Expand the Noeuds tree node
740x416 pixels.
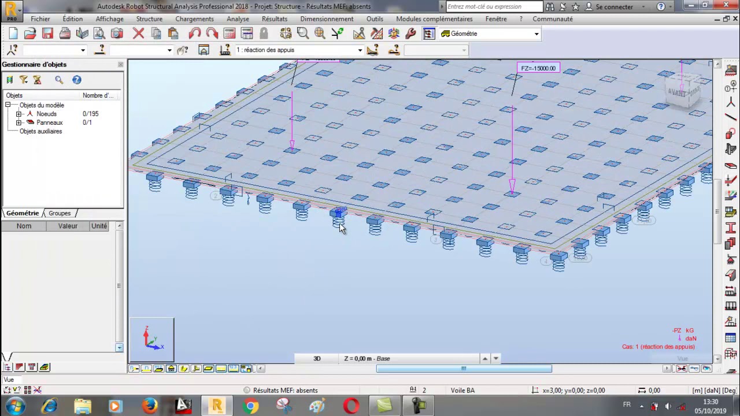19,114
